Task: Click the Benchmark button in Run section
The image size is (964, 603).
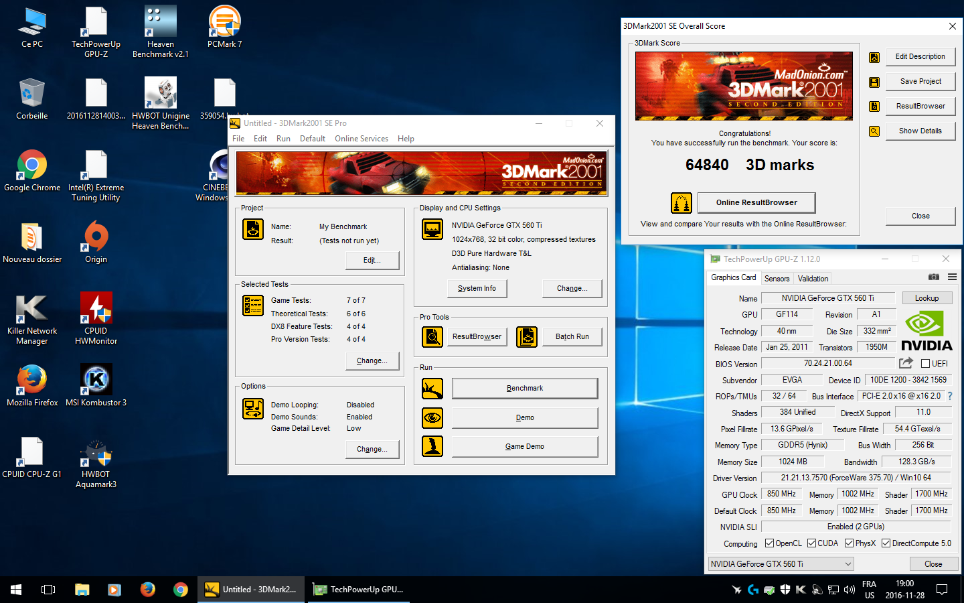Action: (x=525, y=389)
